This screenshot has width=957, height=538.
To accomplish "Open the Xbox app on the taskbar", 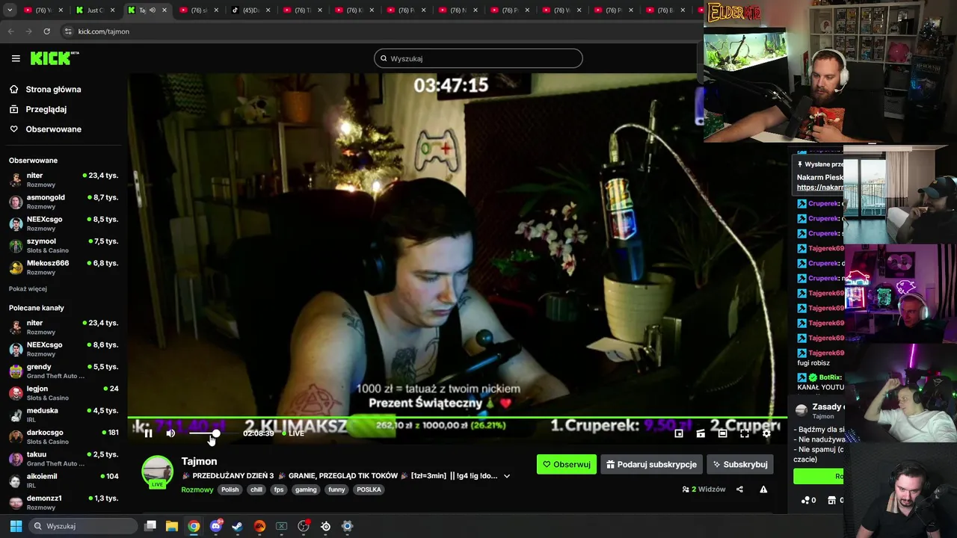I will point(282,526).
